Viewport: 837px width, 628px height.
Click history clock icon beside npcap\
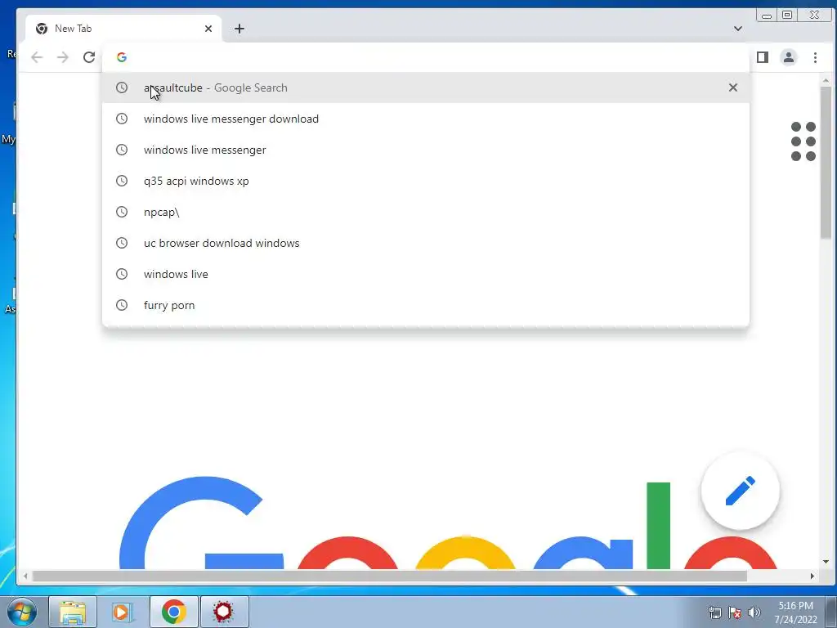tap(122, 212)
